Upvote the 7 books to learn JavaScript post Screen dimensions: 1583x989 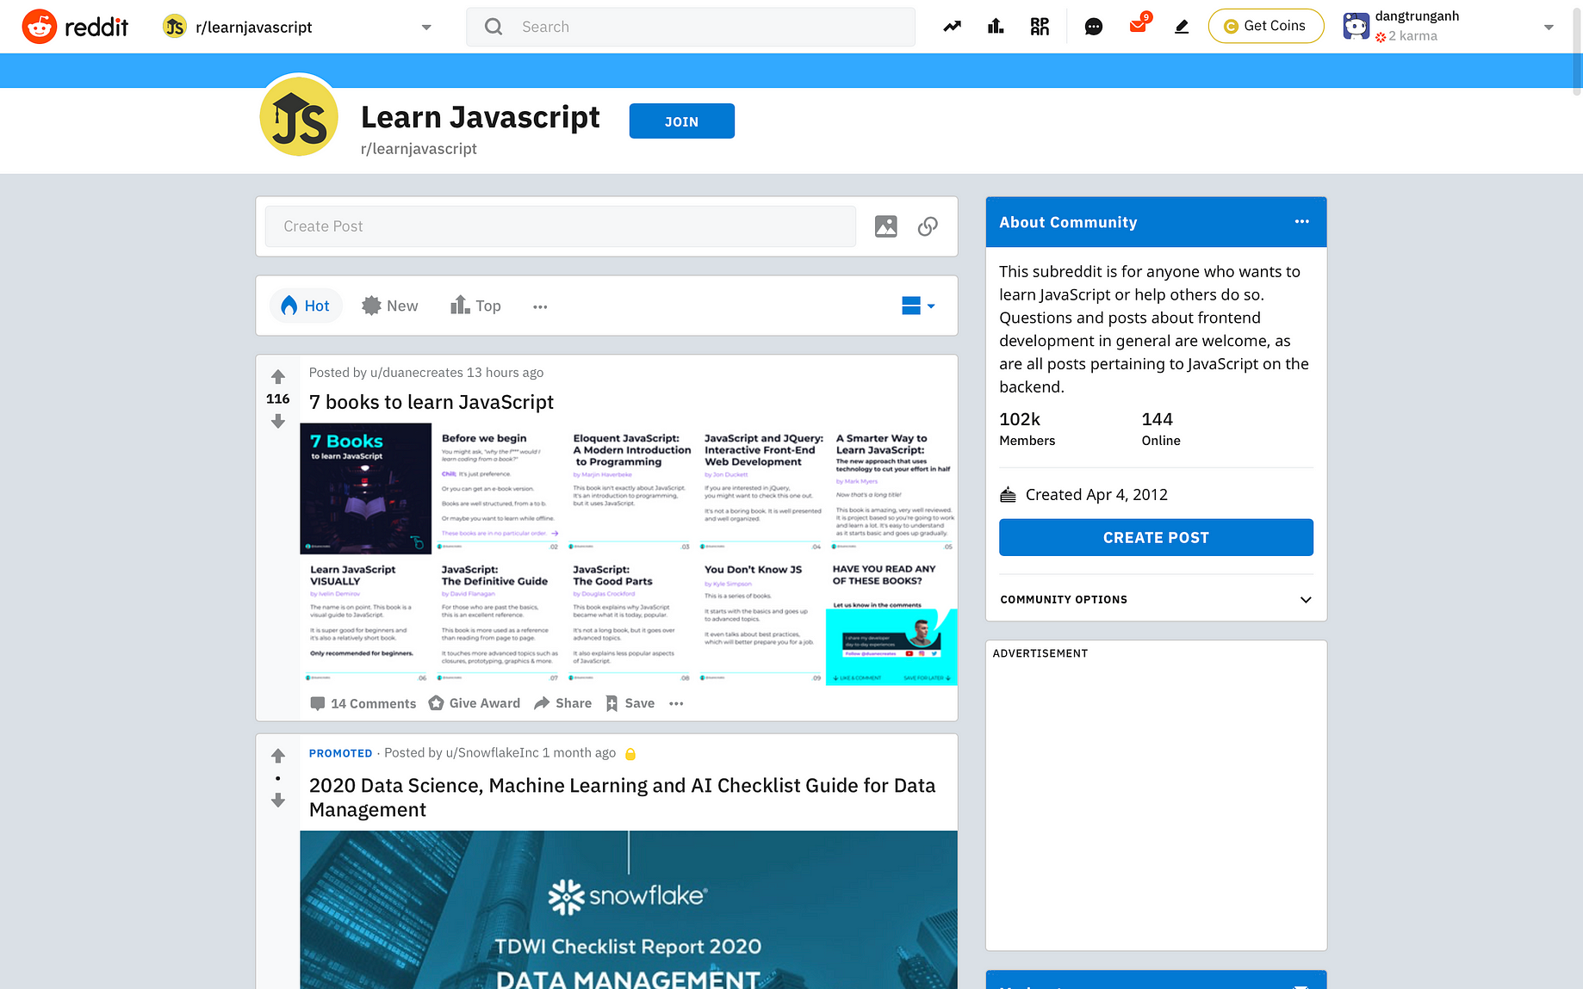click(277, 377)
